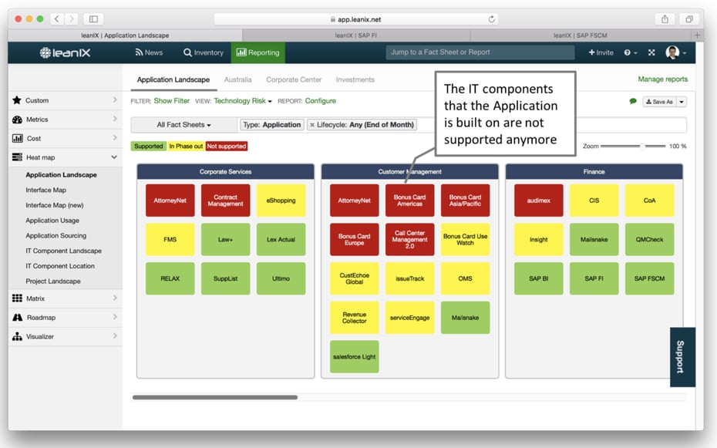Screen dimensions: 717x448
Task: Click the audimex application tile
Action: (539, 200)
